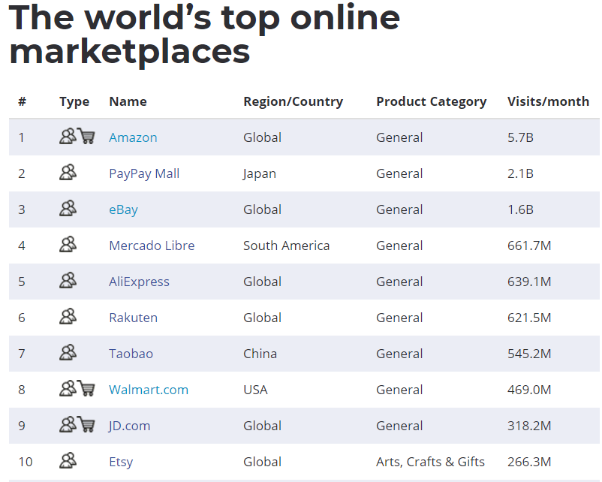Select the 5.7B visits cell

pos(520,137)
